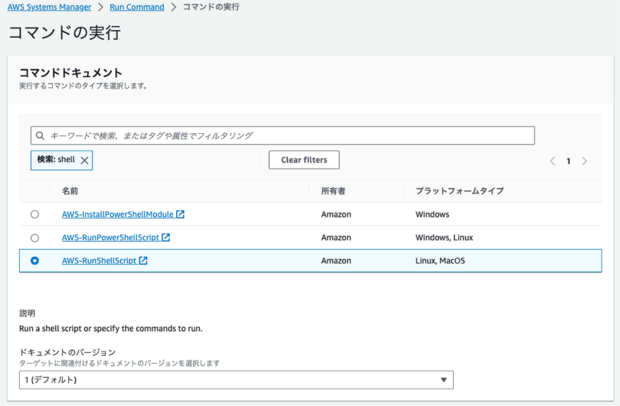Navigate to Run Command via breadcrumb
The width and height of the screenshot is (620, 406).
(136, 7)
